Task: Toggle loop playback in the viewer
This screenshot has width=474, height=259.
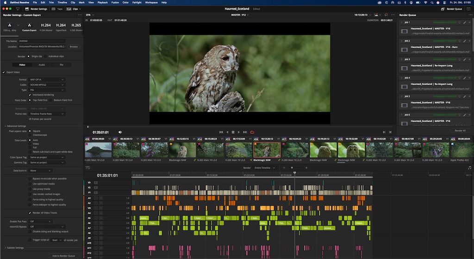Action: [x=252, y=132]
